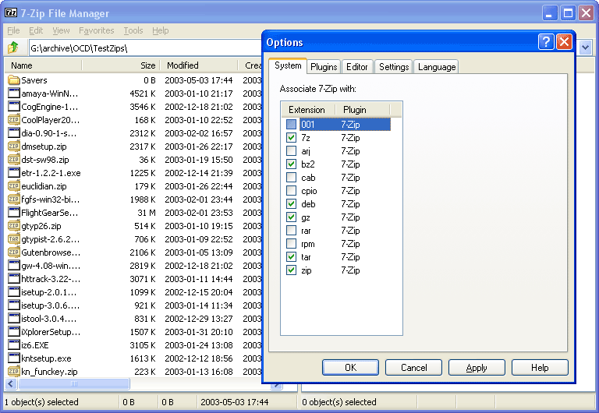
Task: Click the Apply button
Action: pyautogui.click(x=477, y=367)
